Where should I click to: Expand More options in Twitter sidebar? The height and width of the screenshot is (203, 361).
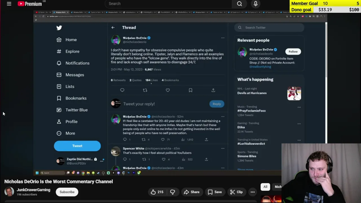pos(66,133)
